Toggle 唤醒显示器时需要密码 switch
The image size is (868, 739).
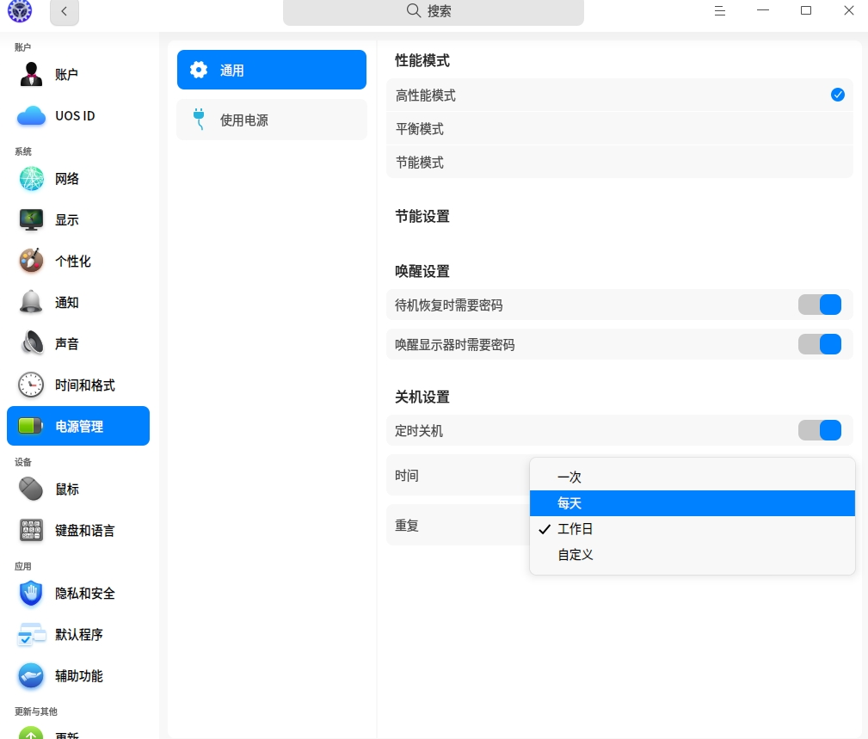tap(819, 345)
